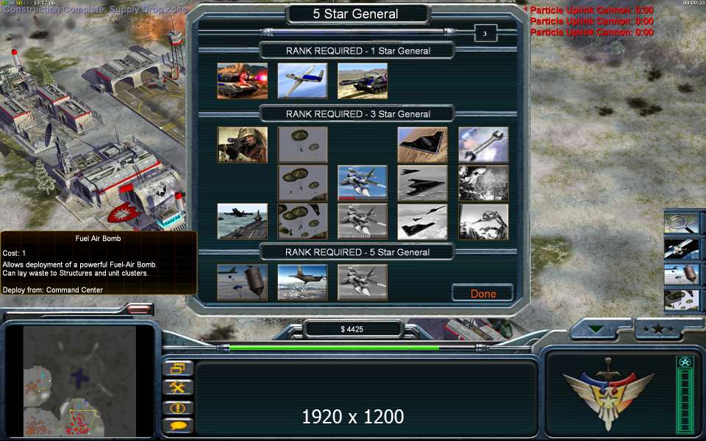Open the overlapping windows command bar button
The width and height of the screenshot is (706, 441).
pos(177,368)
